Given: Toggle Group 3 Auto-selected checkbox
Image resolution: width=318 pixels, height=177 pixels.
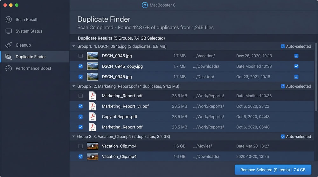Looking at the screenshot, I should pyautogui.click(x=283, y=136).
